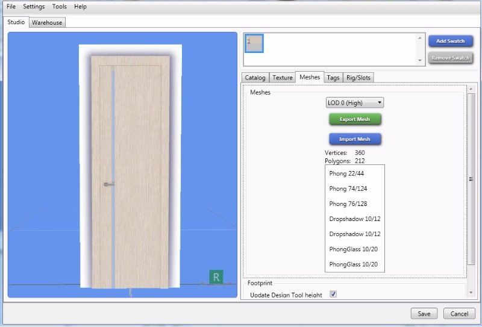Select first Dropshadow 10/12 mesh group

tap(354, 219)
